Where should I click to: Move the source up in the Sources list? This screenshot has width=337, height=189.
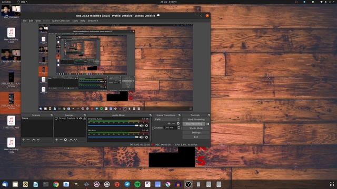click(71, 140)
